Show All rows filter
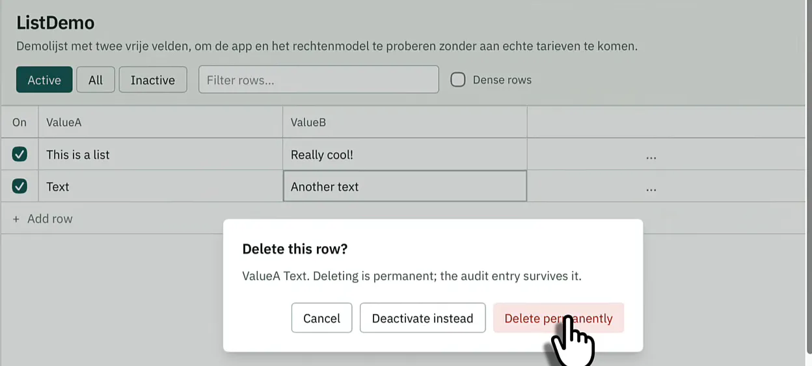Viewport: 812px width, 366px height. point(96,80)
